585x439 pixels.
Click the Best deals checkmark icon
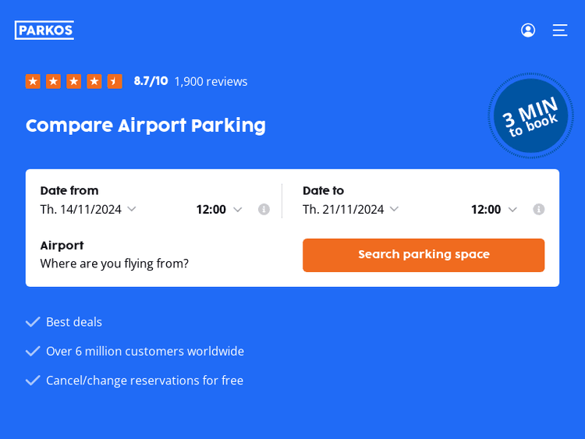pos(33,322)
